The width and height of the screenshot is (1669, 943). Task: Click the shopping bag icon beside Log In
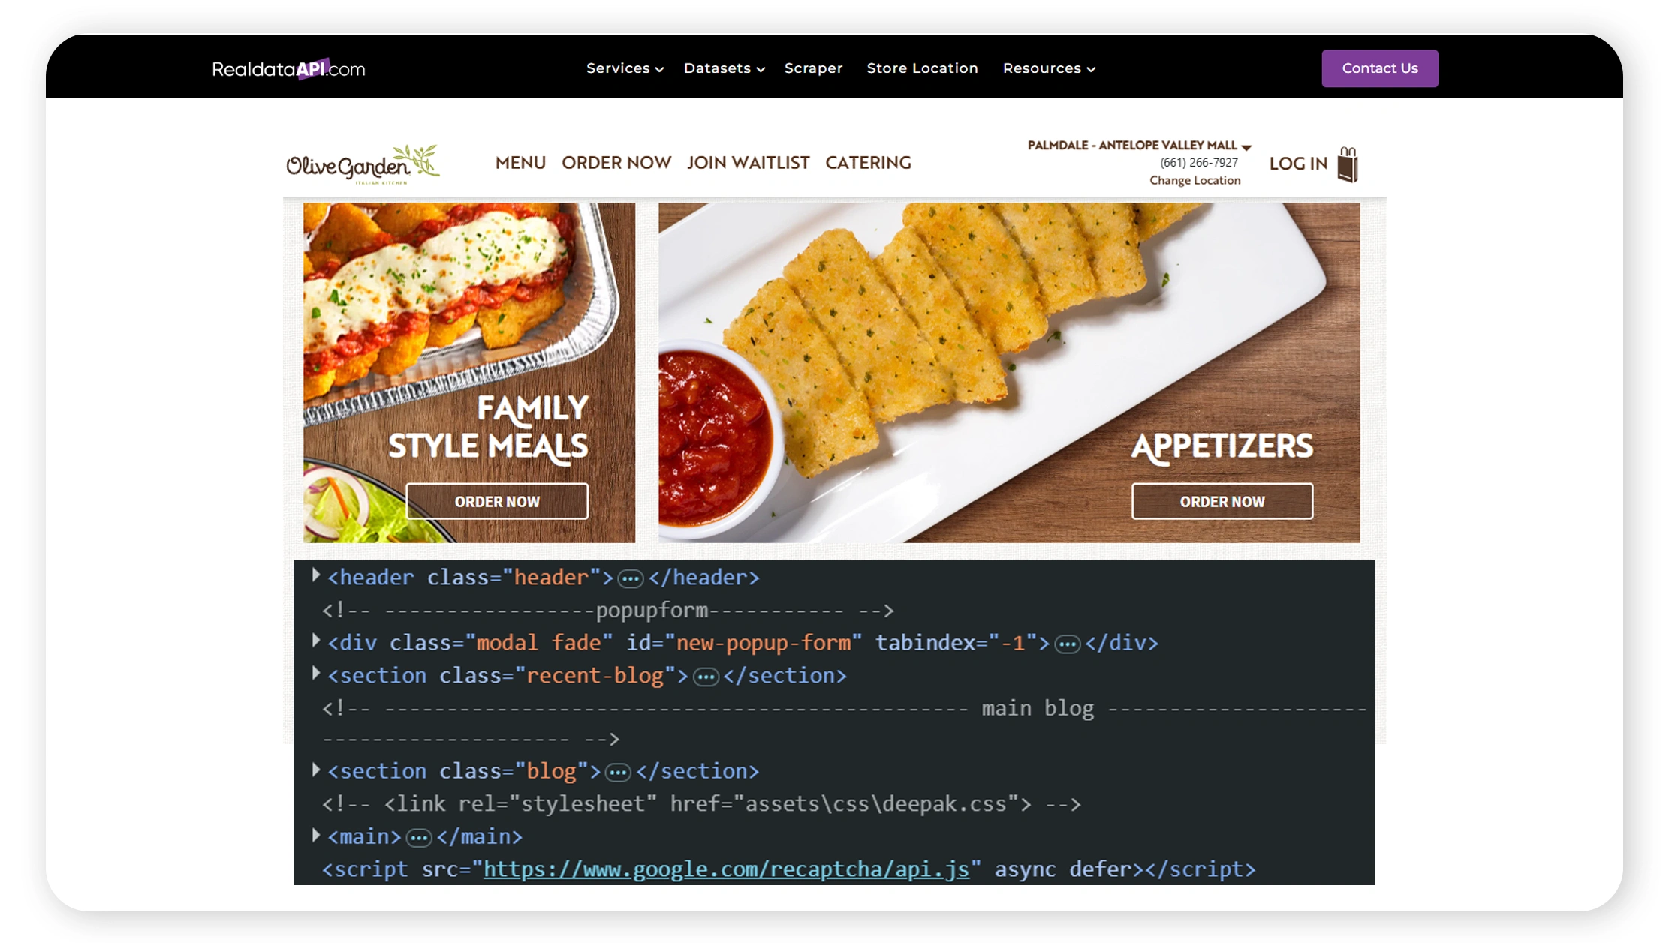(x=1348, y=162)
